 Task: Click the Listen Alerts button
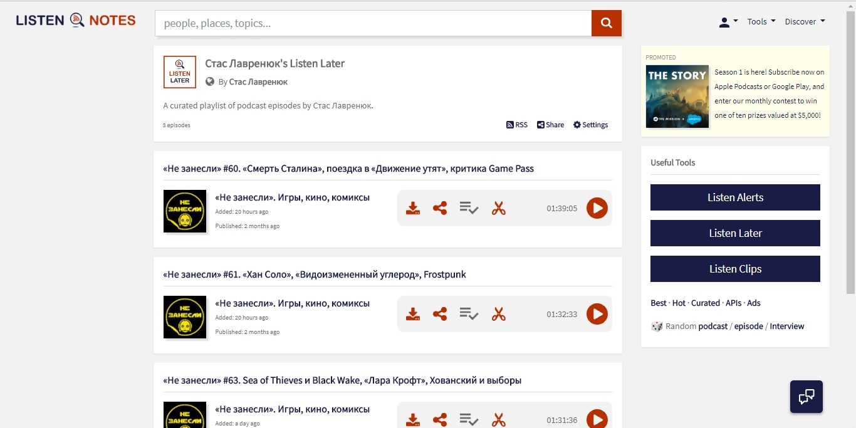pos(735,197)
